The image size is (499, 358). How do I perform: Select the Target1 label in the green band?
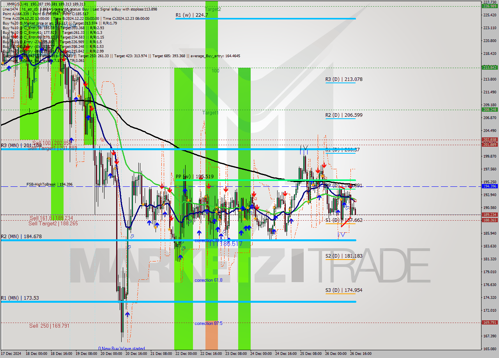coord(211,113)
